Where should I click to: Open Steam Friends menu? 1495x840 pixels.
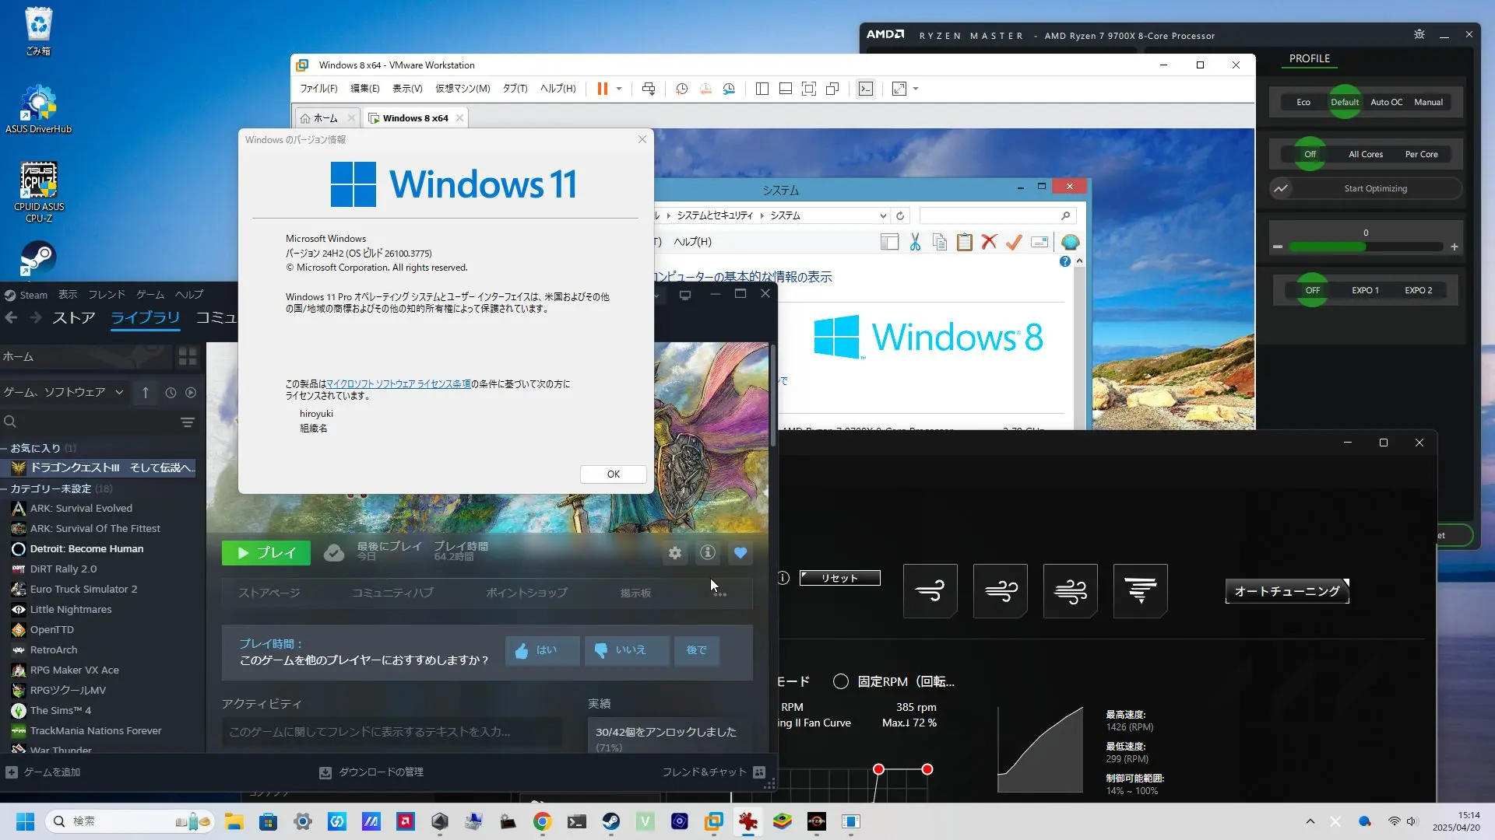tap(107, 295)
